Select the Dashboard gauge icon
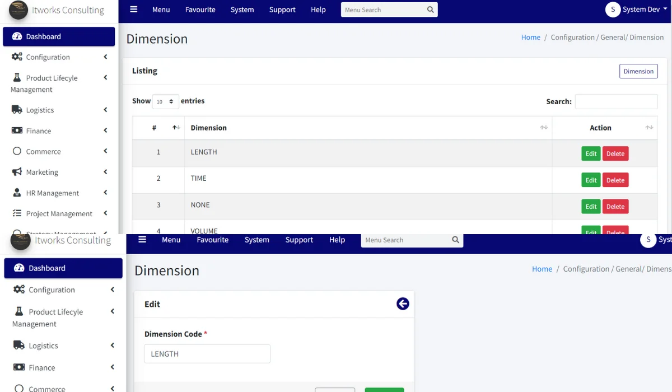The height and width of the screenshot is (392, 672). tap(17, 36)
